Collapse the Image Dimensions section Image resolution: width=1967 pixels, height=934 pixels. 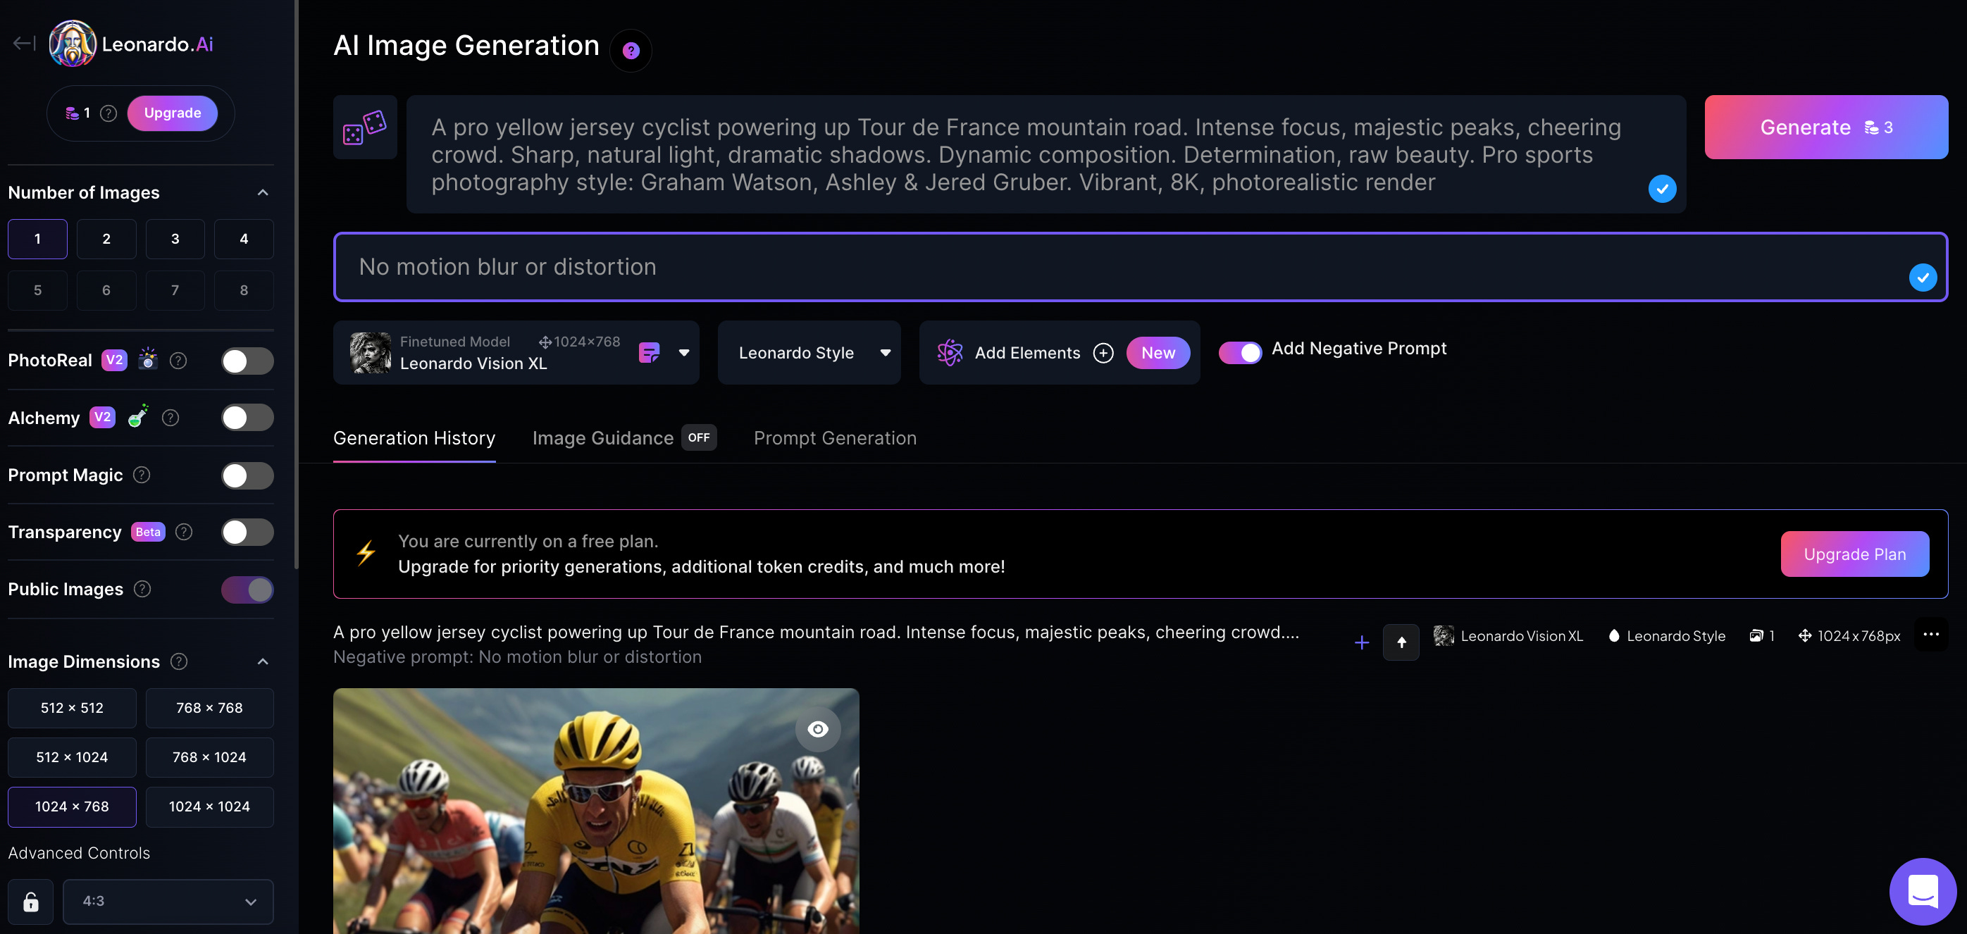tap(263, 661)
